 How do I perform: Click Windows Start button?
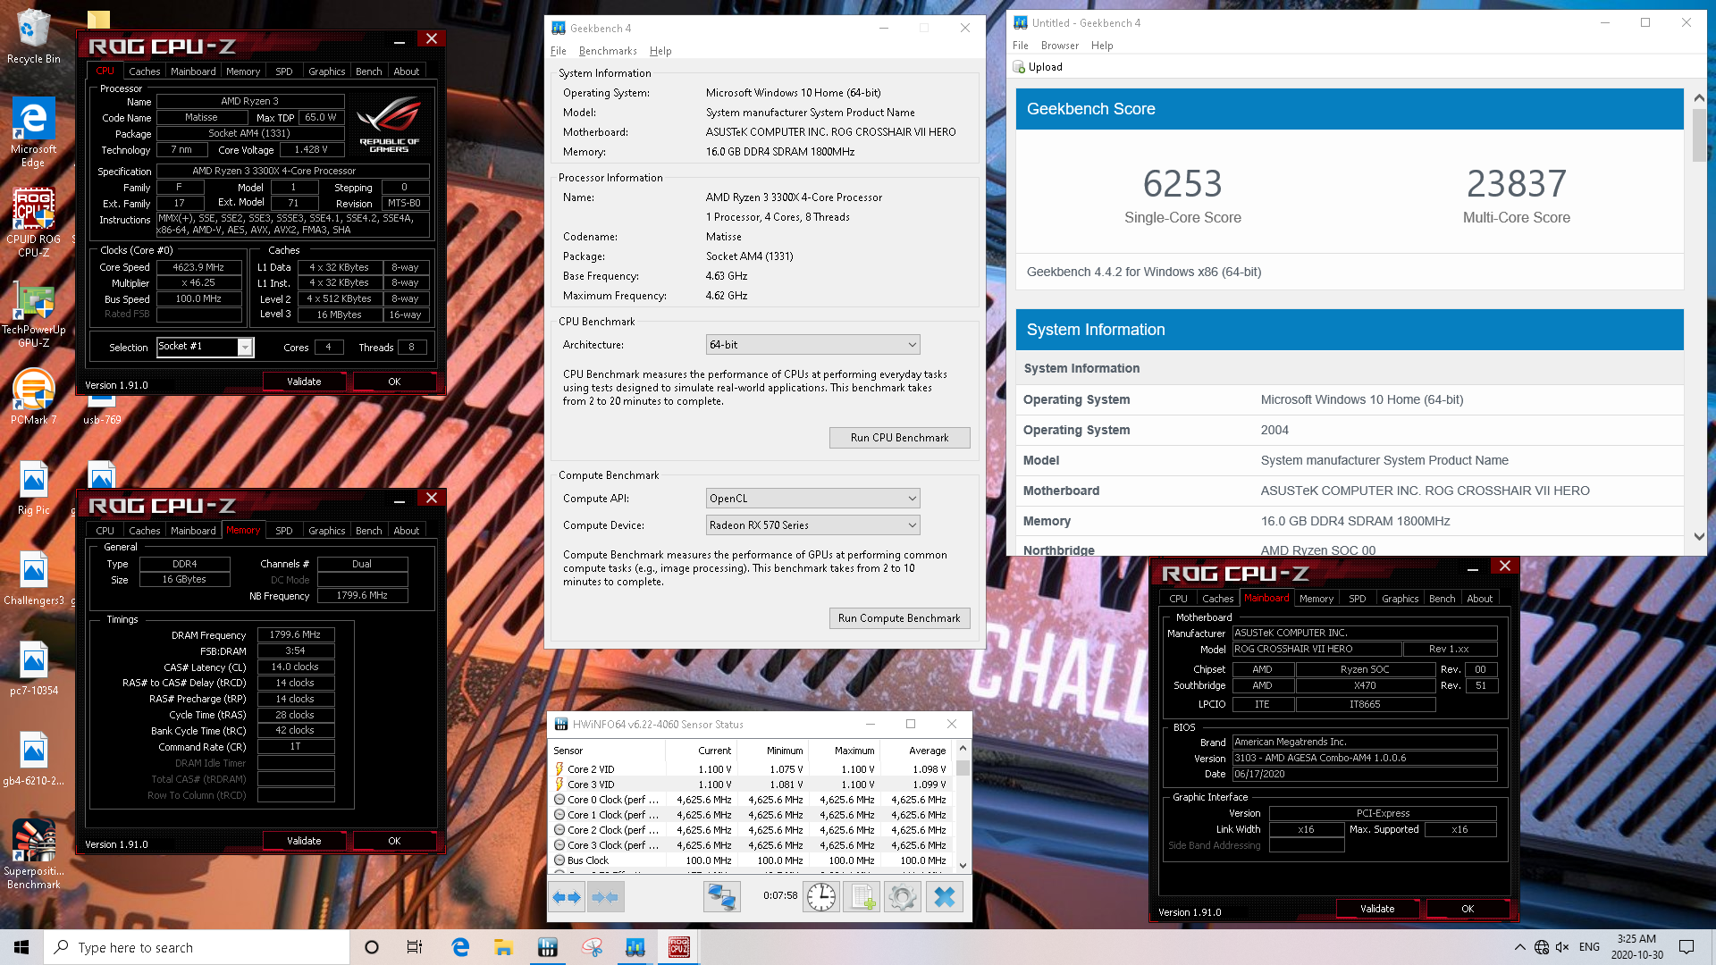pos(21,947)
